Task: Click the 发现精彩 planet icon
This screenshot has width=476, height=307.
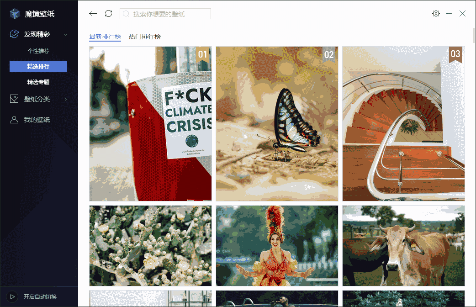Action: point(14,34)
